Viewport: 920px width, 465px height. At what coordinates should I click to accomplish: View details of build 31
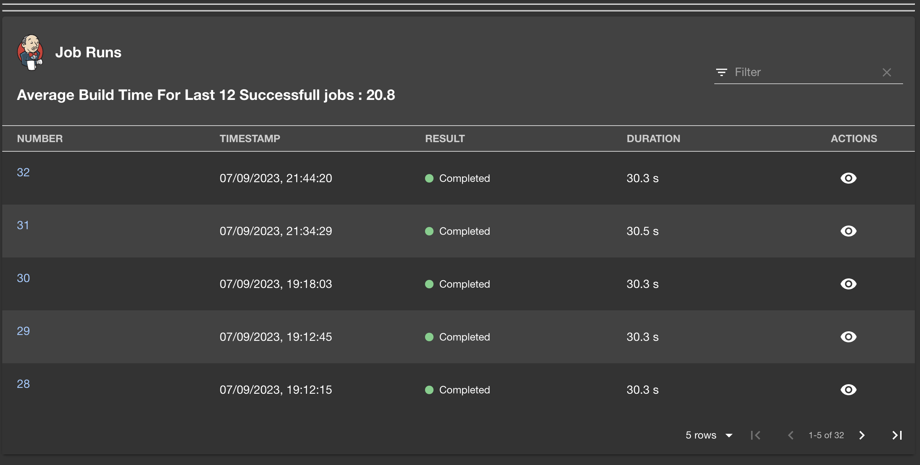click(848, 231)
